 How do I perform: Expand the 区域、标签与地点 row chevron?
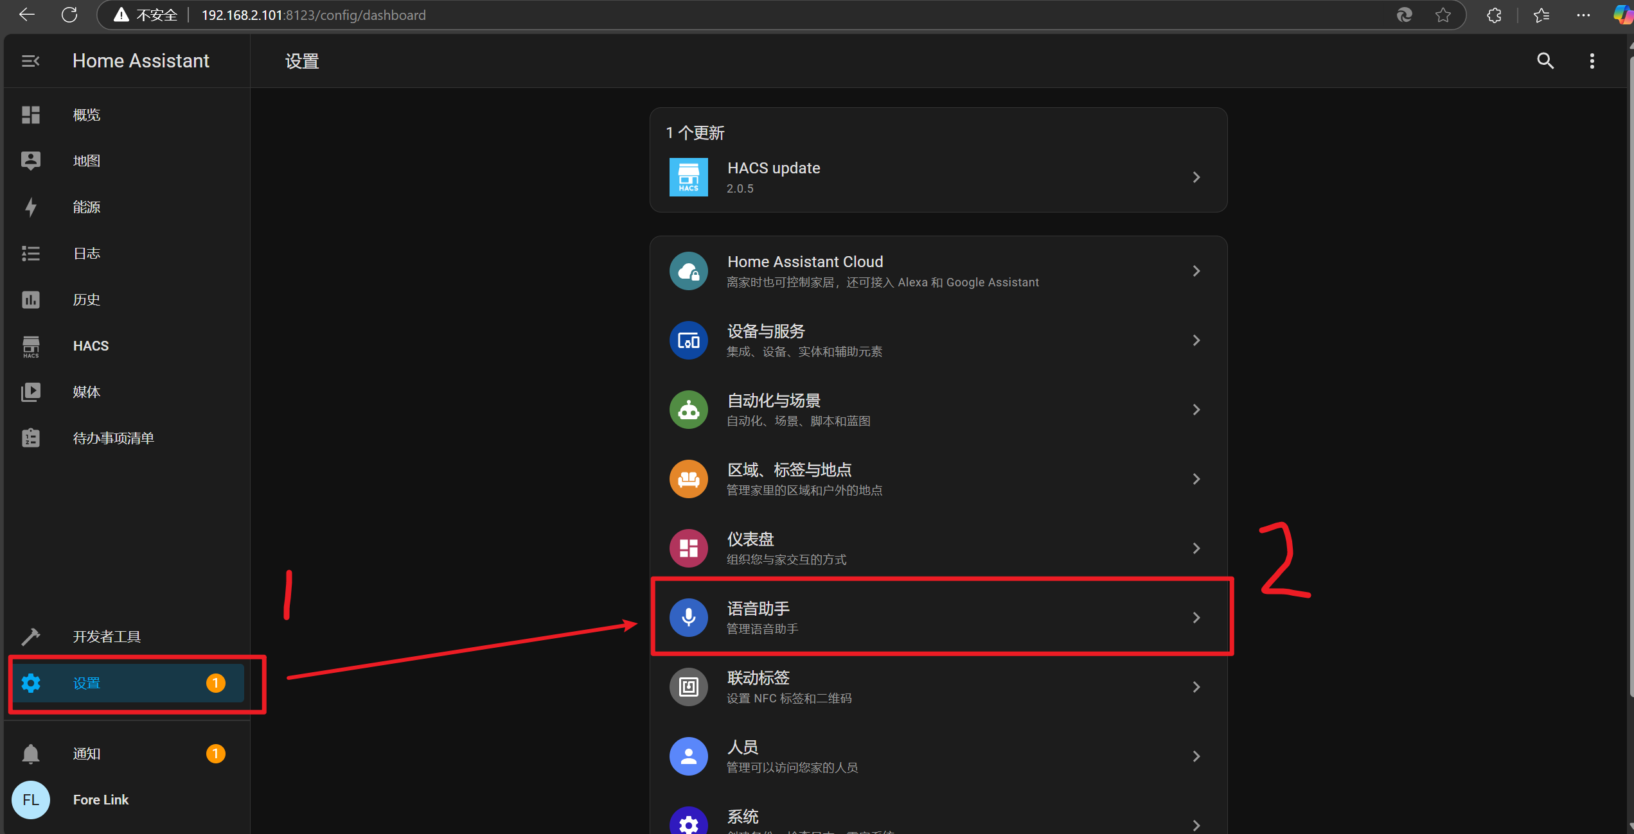click(x=1196, y=479)
